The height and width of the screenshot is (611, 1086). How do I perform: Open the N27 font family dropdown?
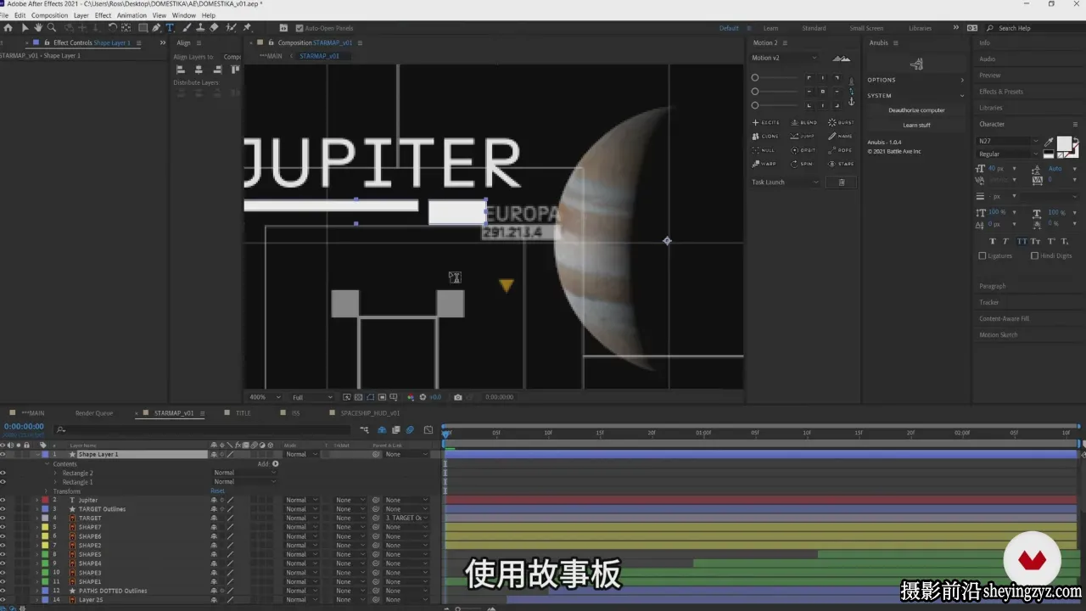click(x=1009, y=141)
